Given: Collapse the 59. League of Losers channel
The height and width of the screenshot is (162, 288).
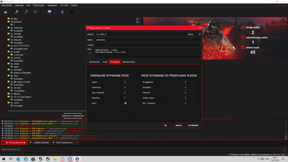Looking at the screenshot, I should coord(5,82).
